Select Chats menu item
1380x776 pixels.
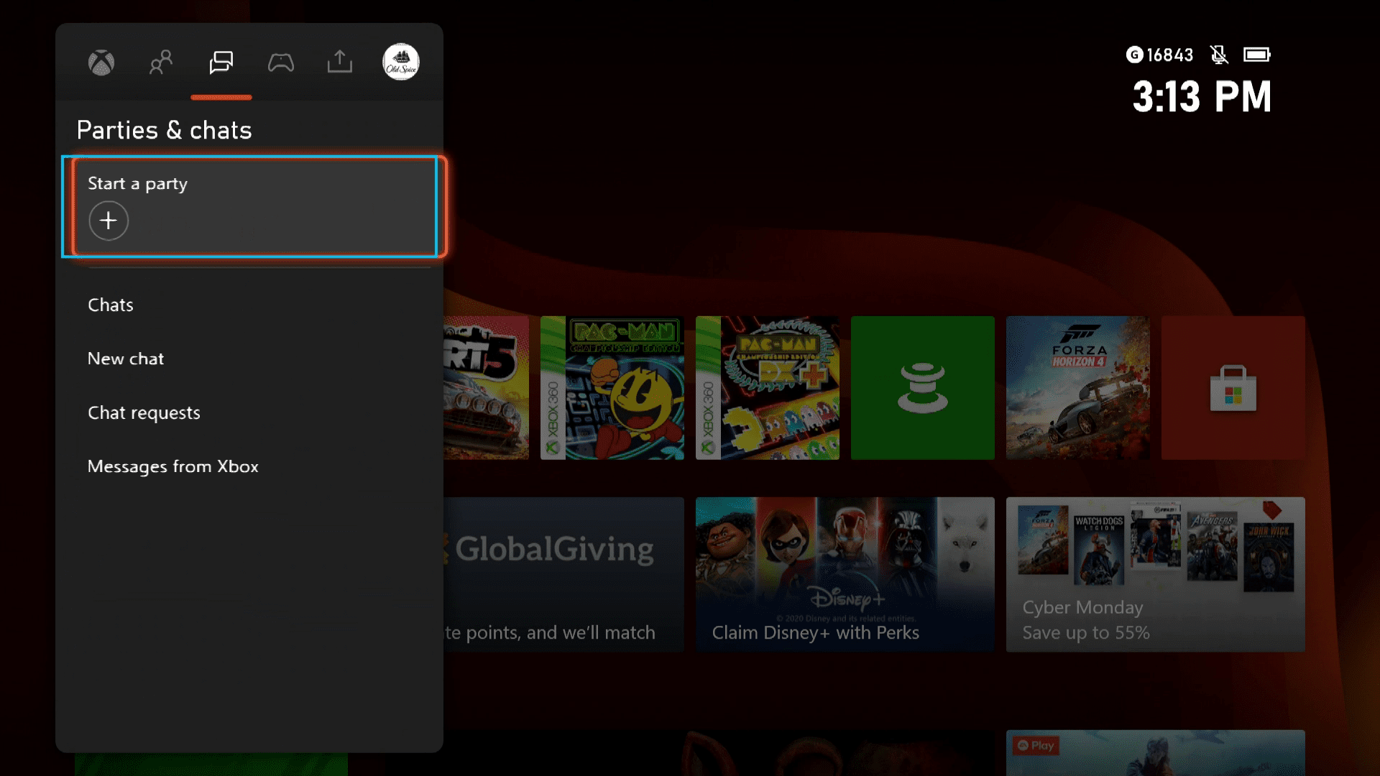click(110, 304)
